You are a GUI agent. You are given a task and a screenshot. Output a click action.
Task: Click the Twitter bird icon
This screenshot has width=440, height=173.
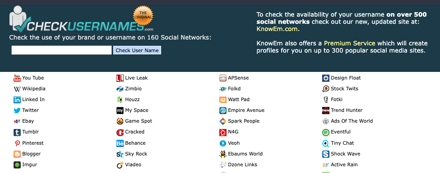[x=17, y=111]
